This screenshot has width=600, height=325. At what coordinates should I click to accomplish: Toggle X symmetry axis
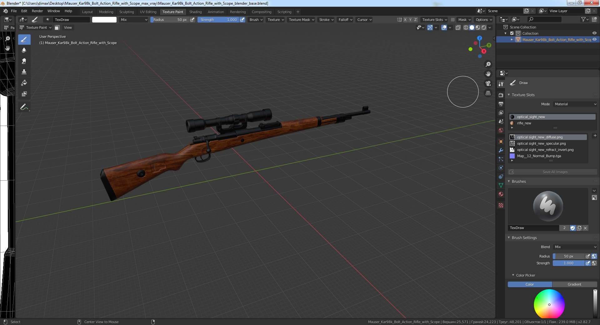coord(405,20)
